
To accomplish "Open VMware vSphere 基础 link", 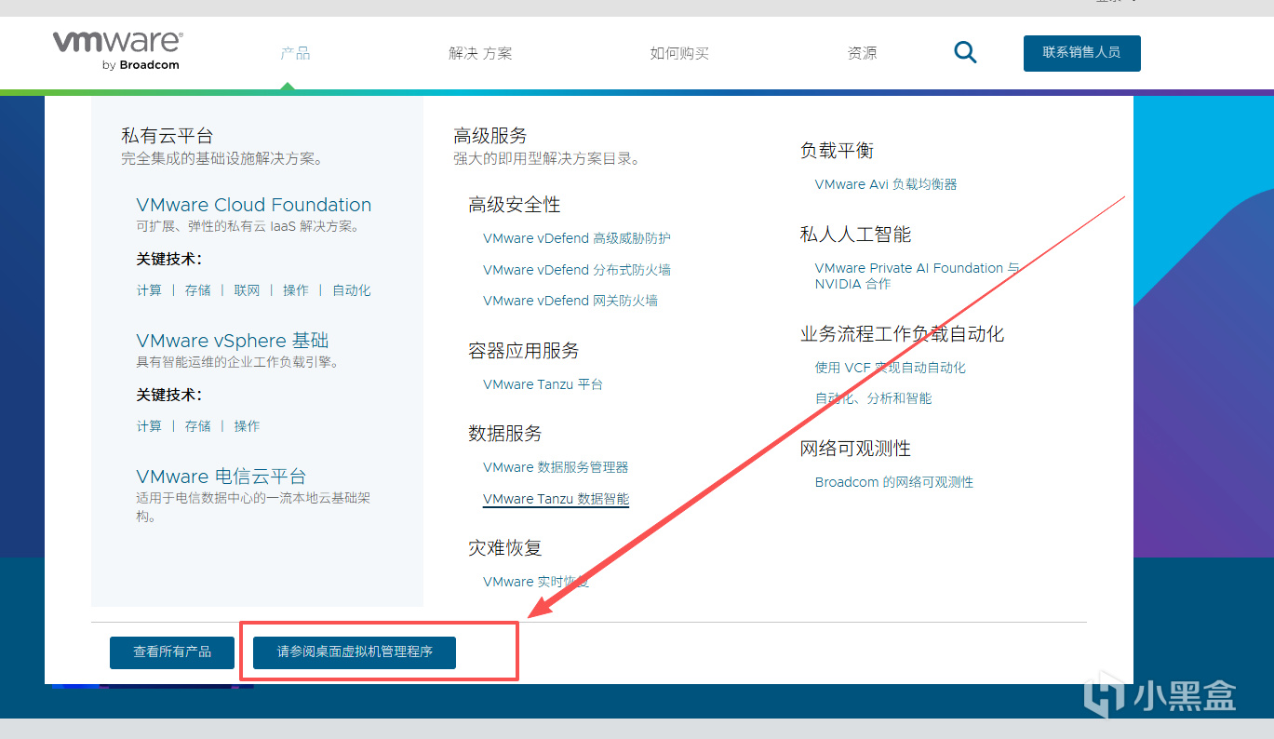I will point(233,341).
